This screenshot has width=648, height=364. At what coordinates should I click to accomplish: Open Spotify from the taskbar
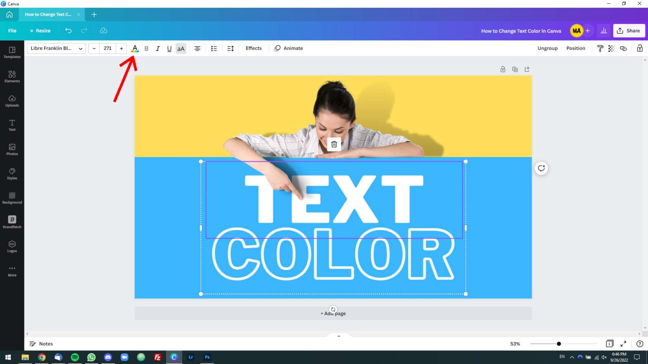click(75, 357)
